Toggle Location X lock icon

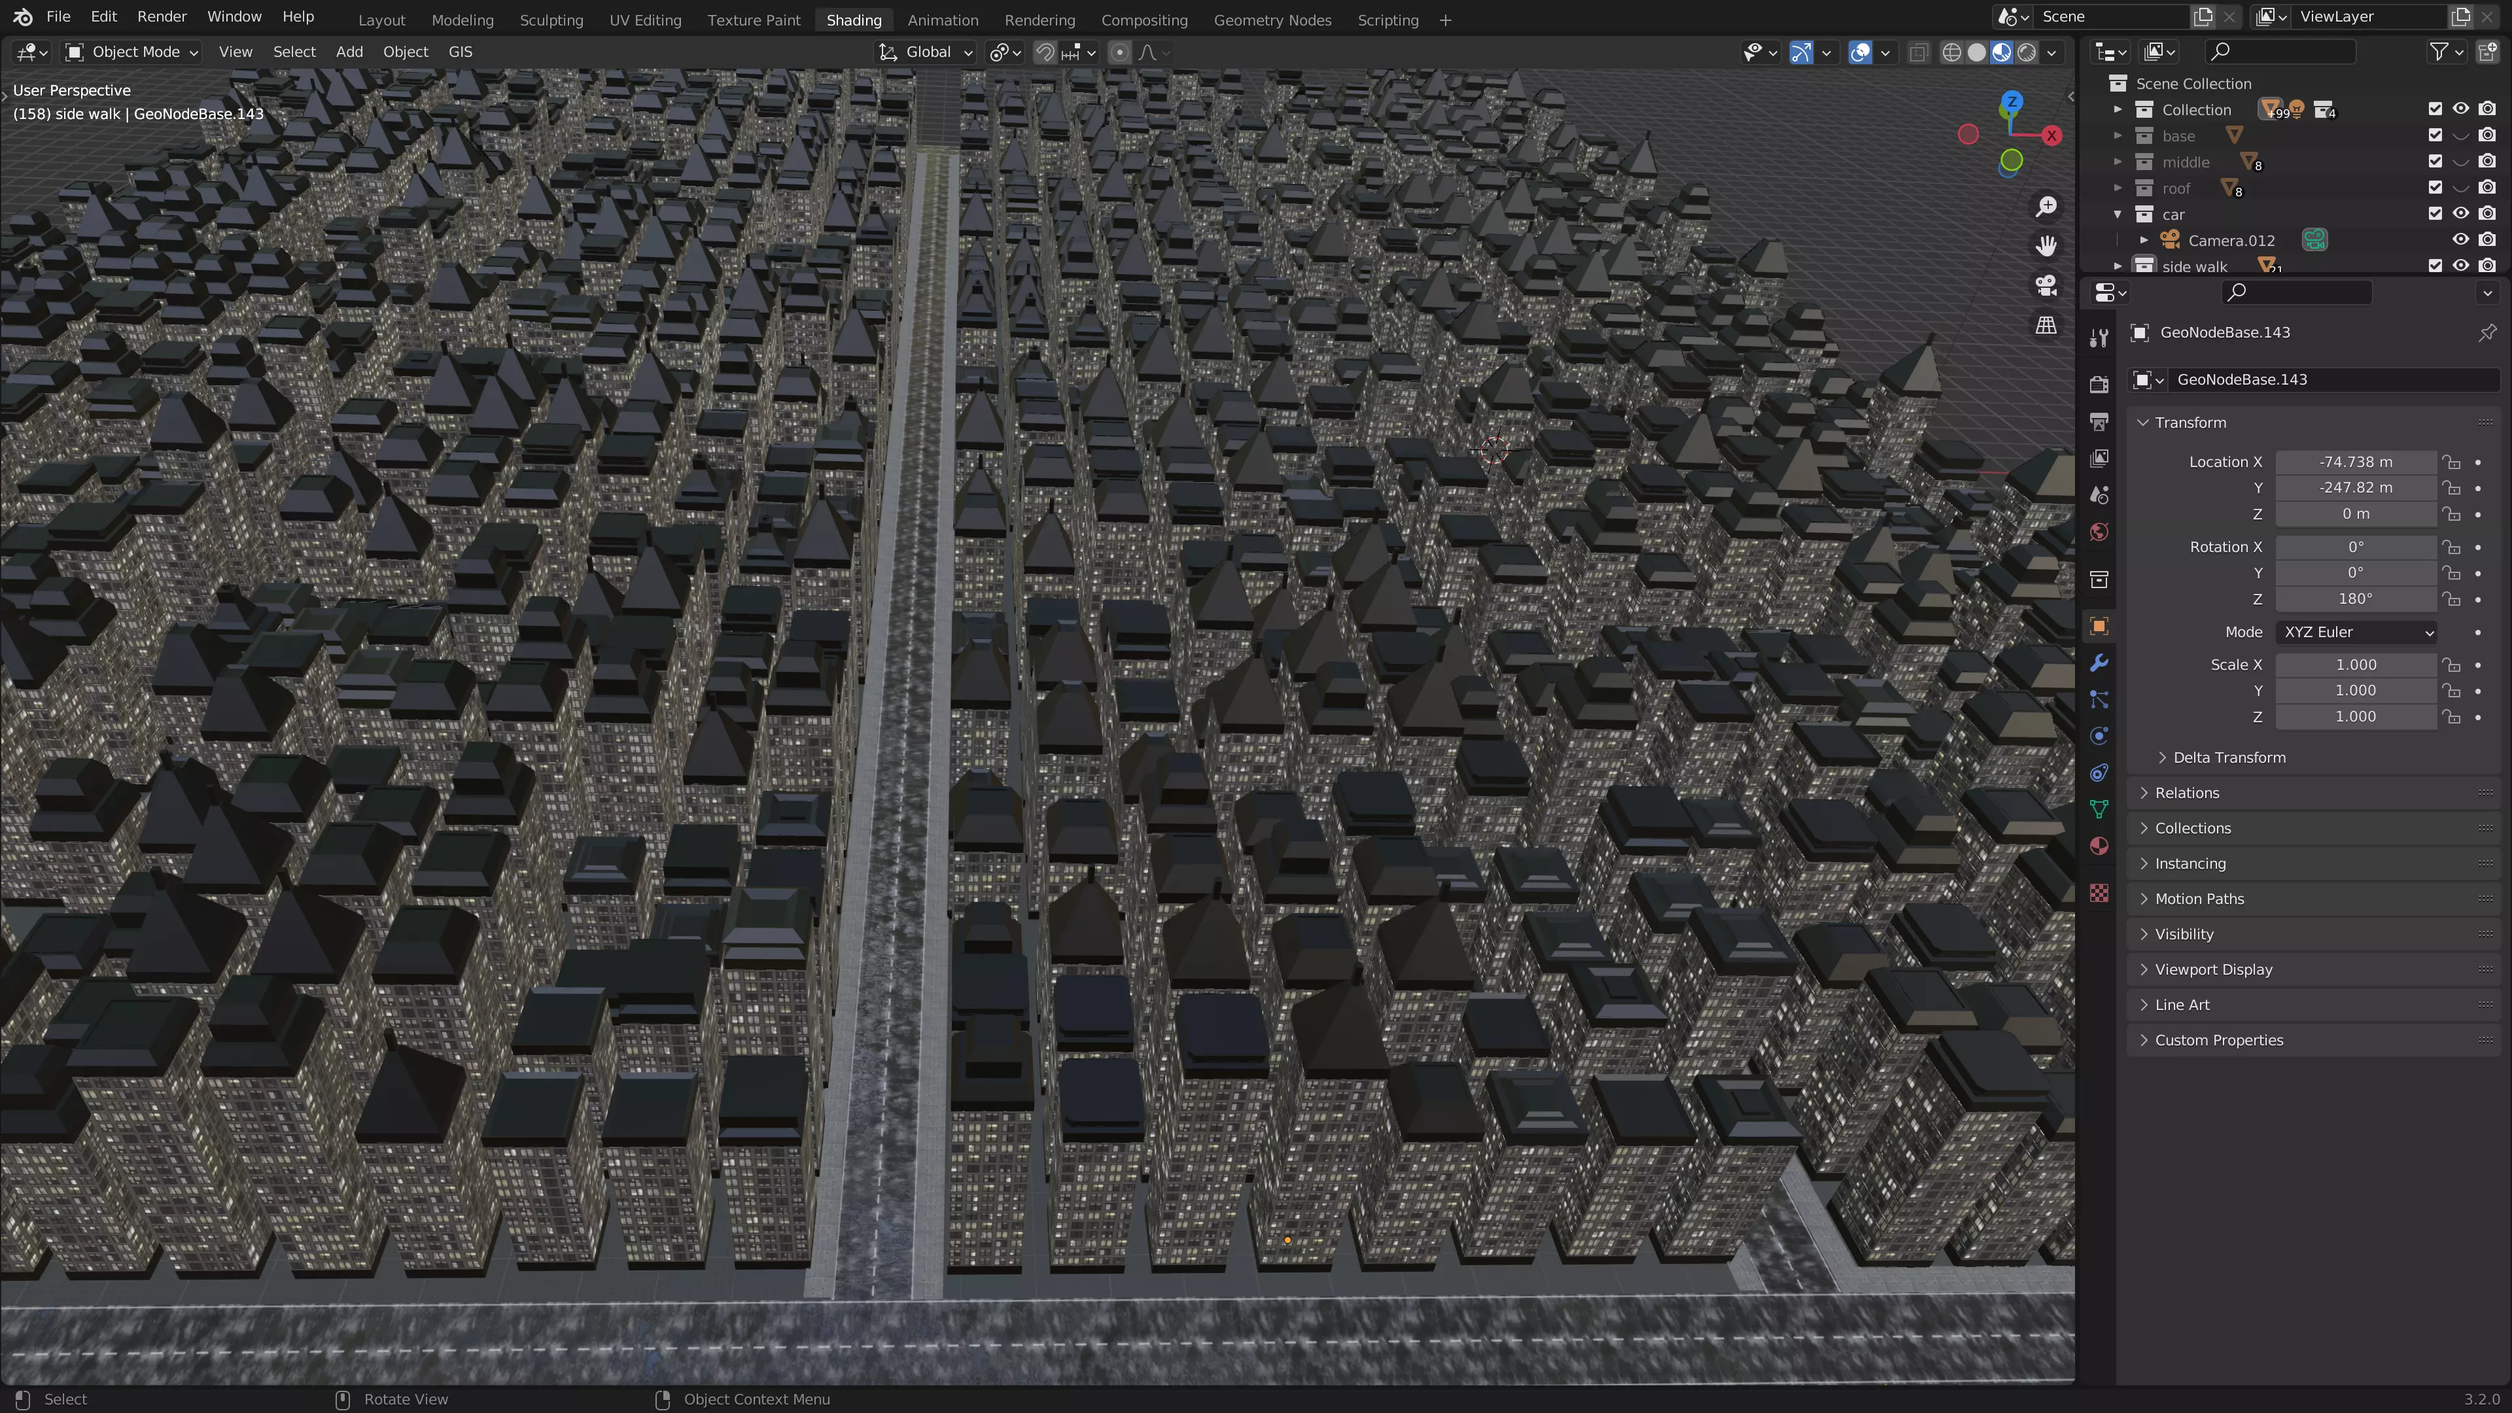2451,462
